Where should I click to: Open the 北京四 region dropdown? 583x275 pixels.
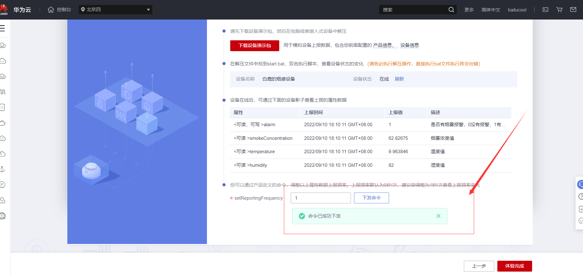pyautogui.click(x=115, y=10)
